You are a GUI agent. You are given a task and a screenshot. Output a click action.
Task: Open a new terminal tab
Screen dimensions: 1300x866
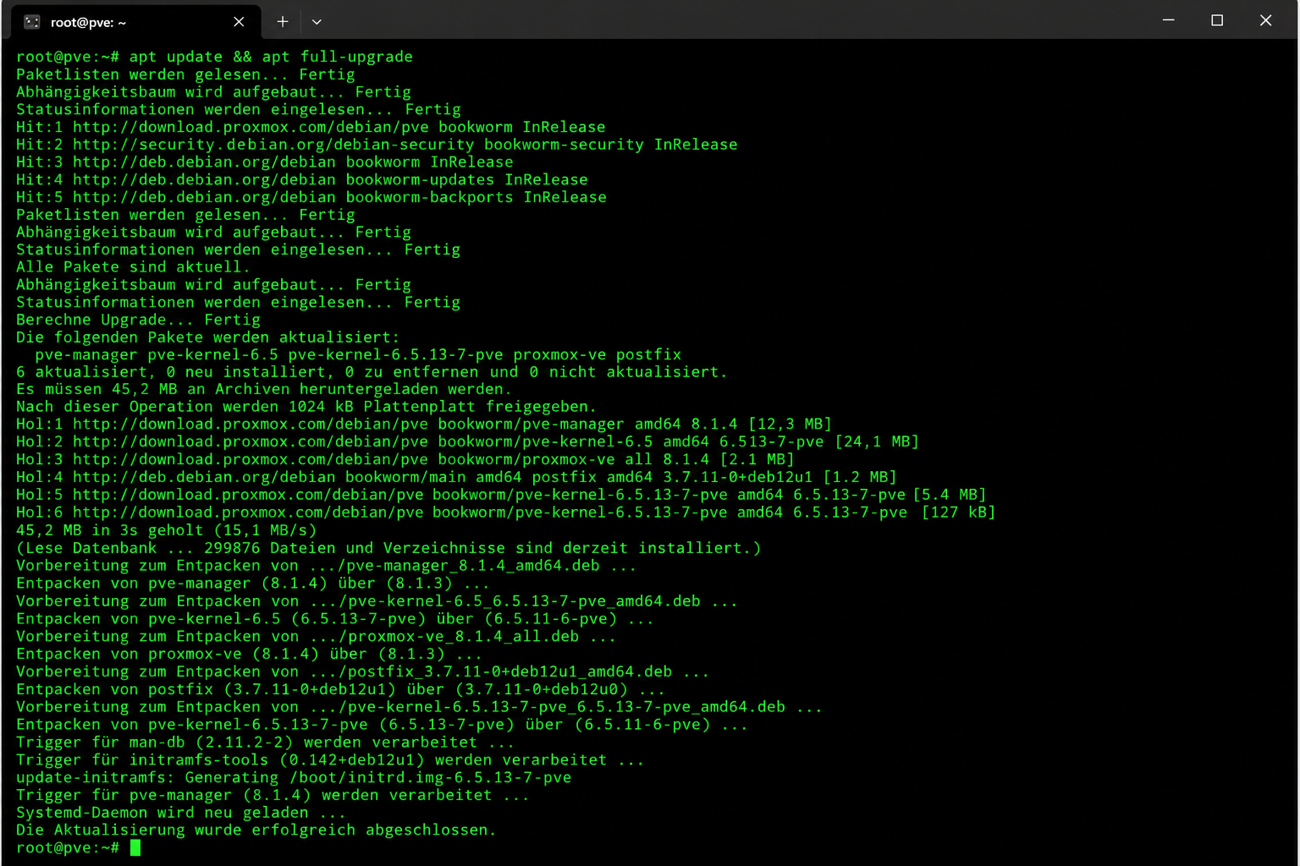[283, 22]
